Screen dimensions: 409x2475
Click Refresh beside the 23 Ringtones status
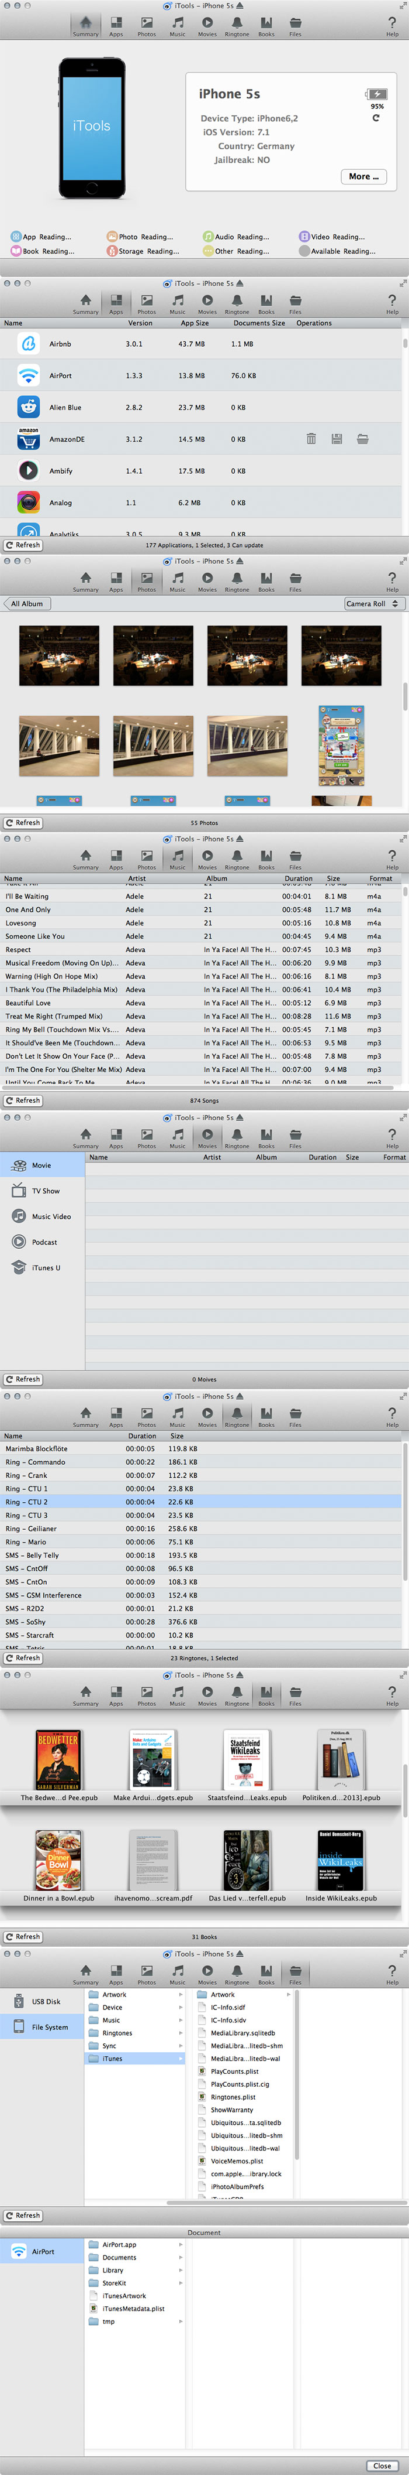[22, 1657]
